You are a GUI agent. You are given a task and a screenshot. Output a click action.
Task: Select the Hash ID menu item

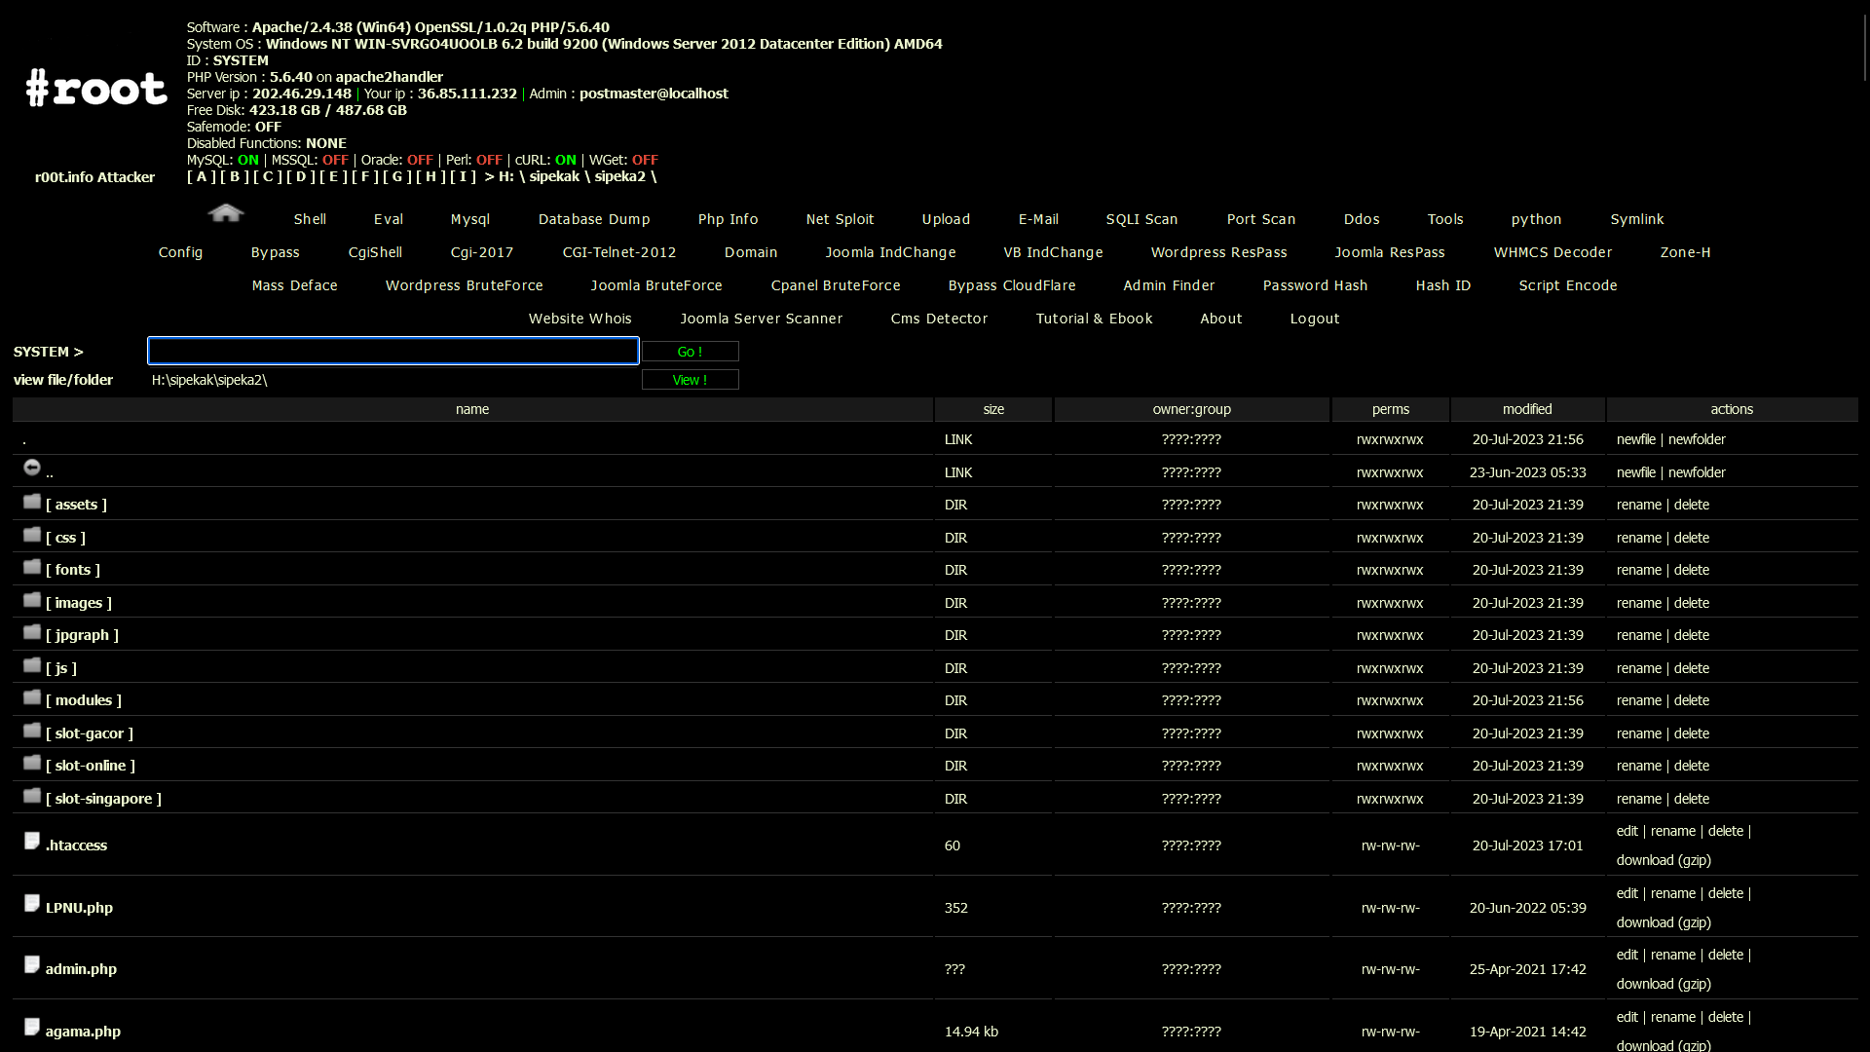[1442, 285]
